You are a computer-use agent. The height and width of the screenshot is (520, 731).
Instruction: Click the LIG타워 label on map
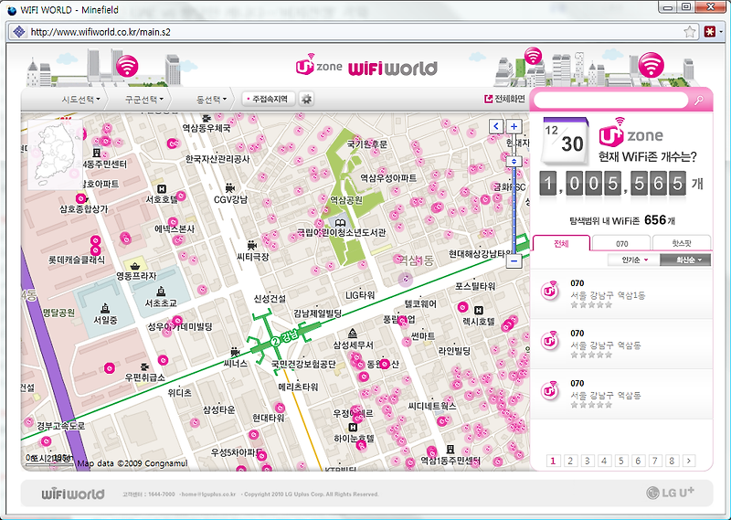(360, 295)
